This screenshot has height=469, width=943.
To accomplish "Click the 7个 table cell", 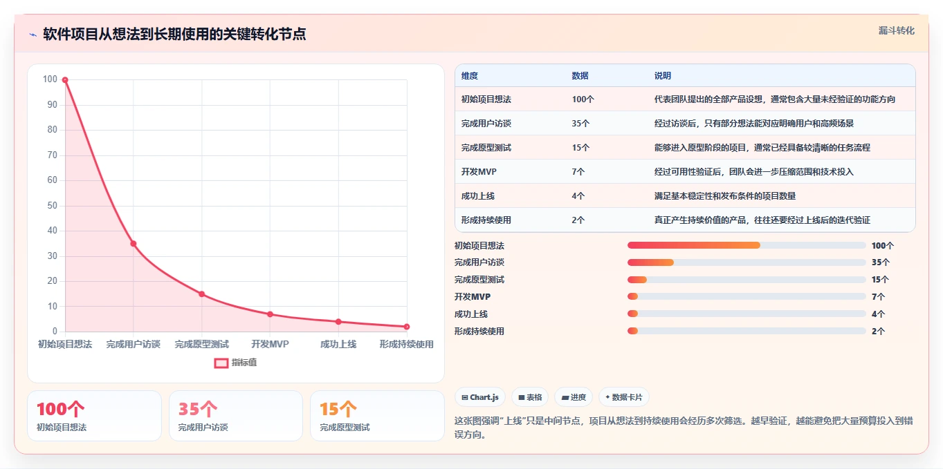I will (578, 172).
